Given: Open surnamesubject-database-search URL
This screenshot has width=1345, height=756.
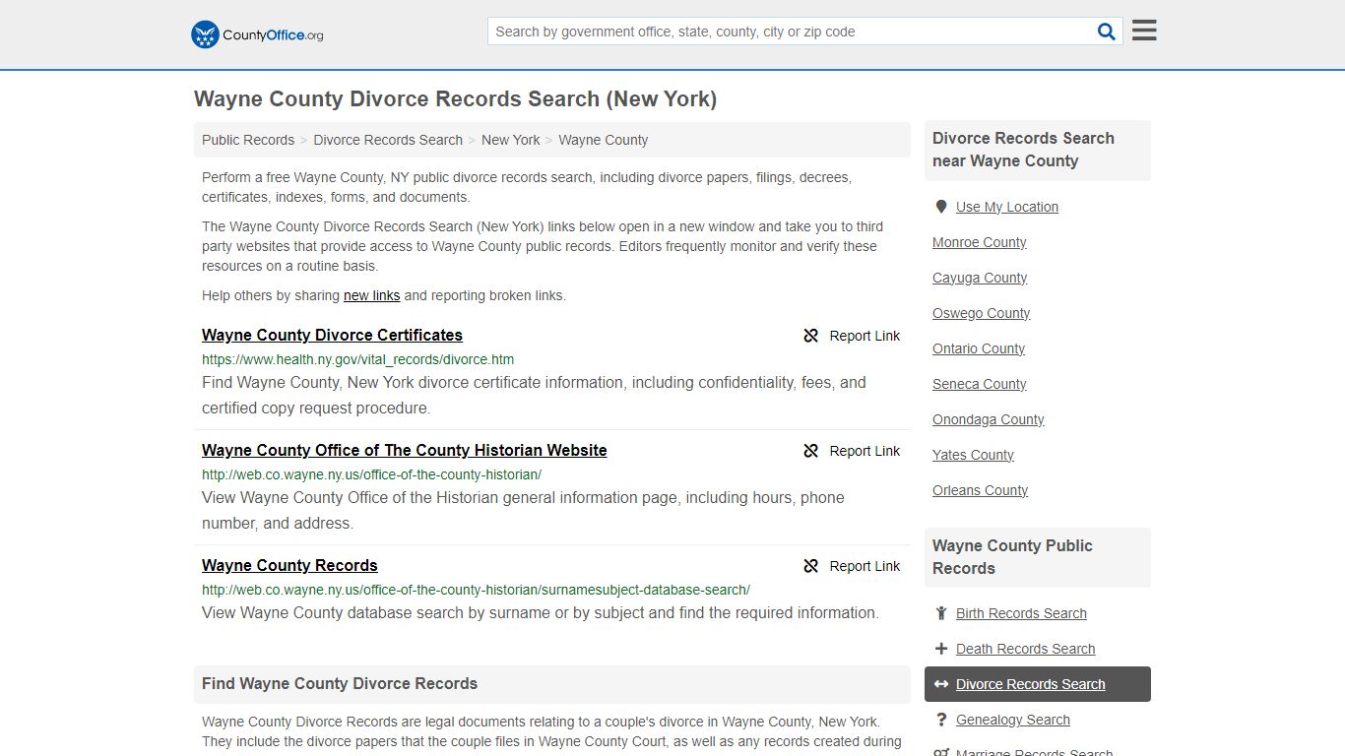Looking at the screenshot, I should point(476,590).
